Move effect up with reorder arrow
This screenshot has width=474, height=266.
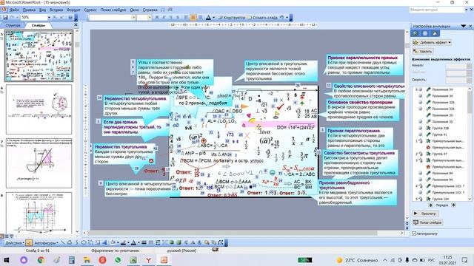click(431, 205)
